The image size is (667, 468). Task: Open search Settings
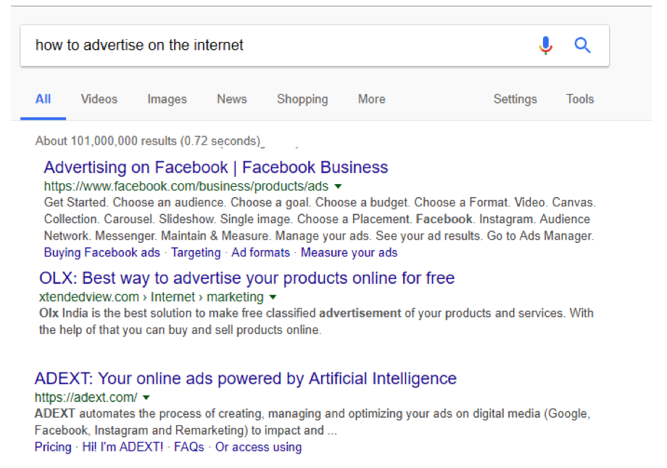pos(515,99)
